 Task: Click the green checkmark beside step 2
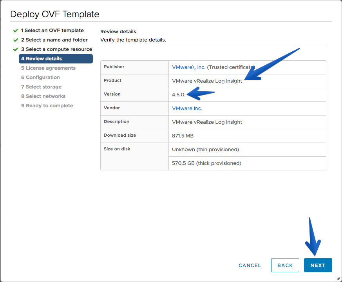click(x=16, y=40)
